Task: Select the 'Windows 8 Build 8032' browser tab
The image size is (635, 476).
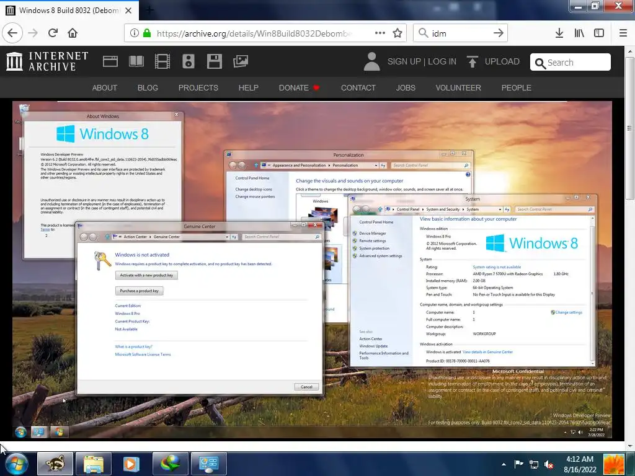Action: coord(69,11)
